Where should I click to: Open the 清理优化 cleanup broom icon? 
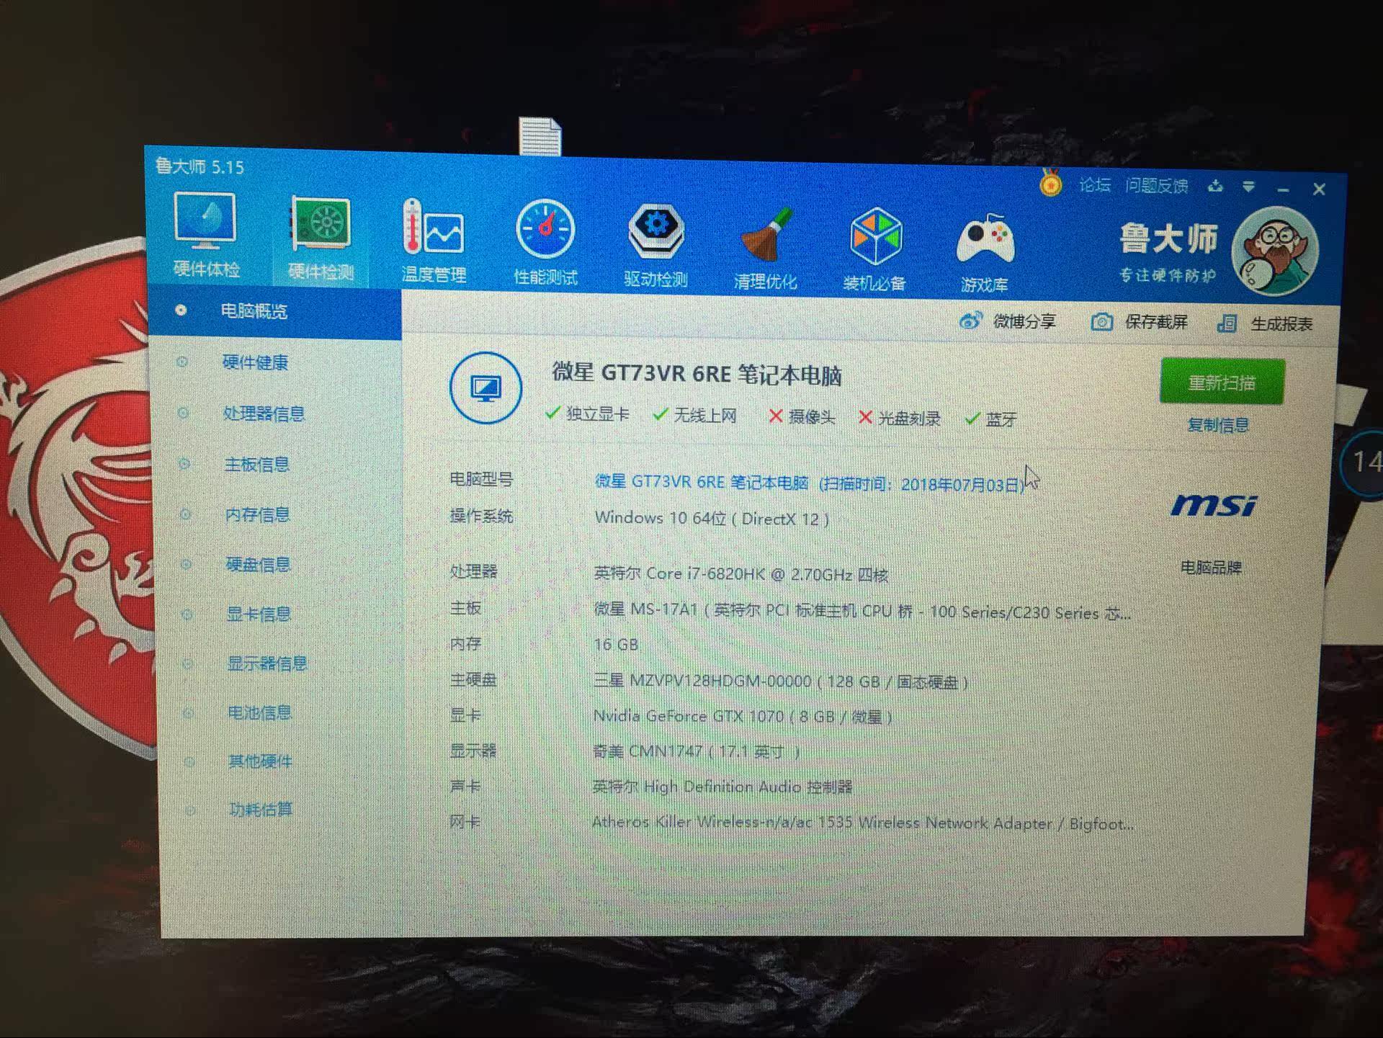pyautogui.click(x=766, y=236)
